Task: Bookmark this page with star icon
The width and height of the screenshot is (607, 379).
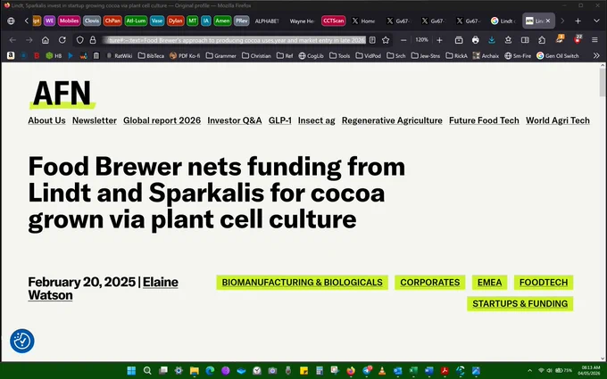Action: point(386,40)
